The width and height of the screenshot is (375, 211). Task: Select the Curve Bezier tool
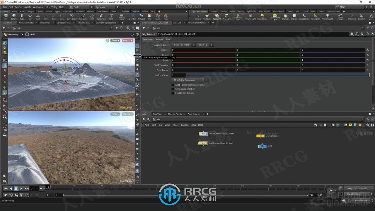coord(72,16)
